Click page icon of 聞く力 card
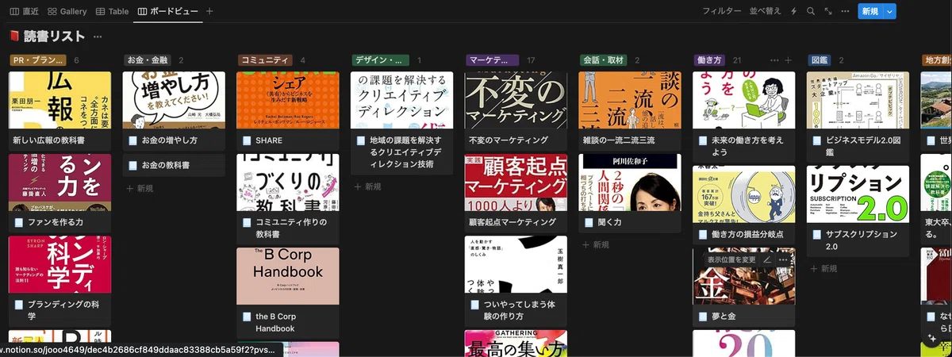Screen dimensions: 952x357 click(589, 222)
